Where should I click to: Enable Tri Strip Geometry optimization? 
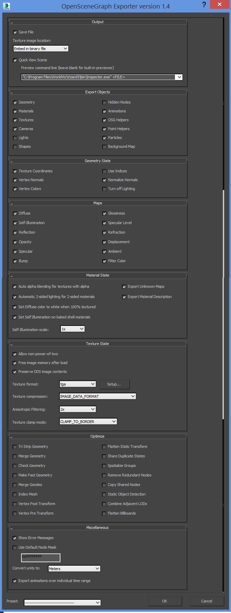click(x=15, y=447)
